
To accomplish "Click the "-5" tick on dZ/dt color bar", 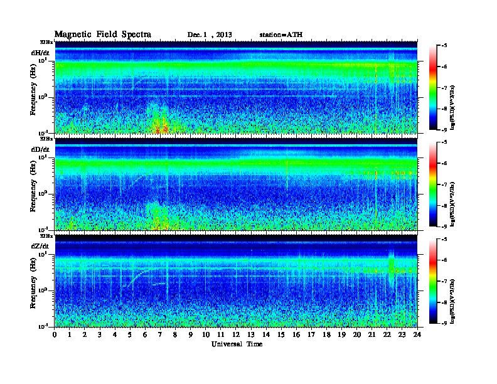I will click(444, 239).
